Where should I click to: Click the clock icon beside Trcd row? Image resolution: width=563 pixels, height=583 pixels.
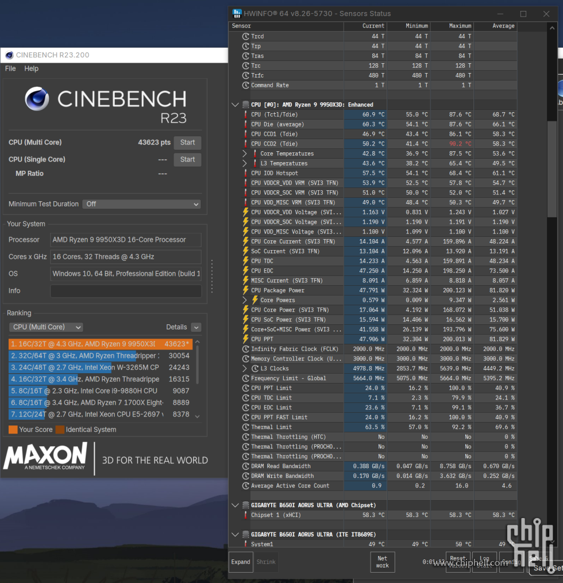pyautogui.click(x=245, y=36)
